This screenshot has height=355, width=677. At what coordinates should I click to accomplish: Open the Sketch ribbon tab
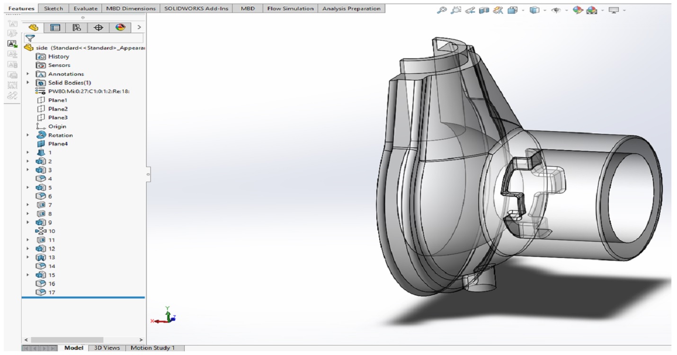point(53,9)
